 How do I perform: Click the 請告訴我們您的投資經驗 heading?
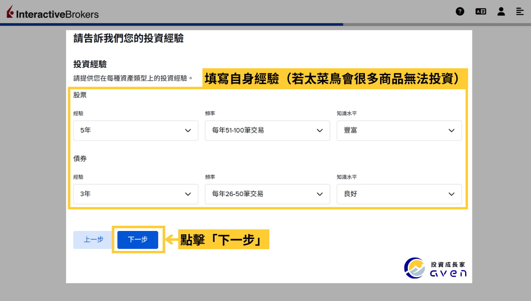(x=129, y=38)
